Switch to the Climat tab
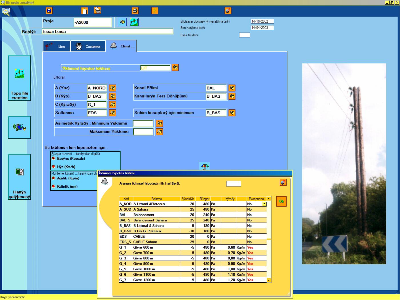Screen dimensions: 400x300 121,46
